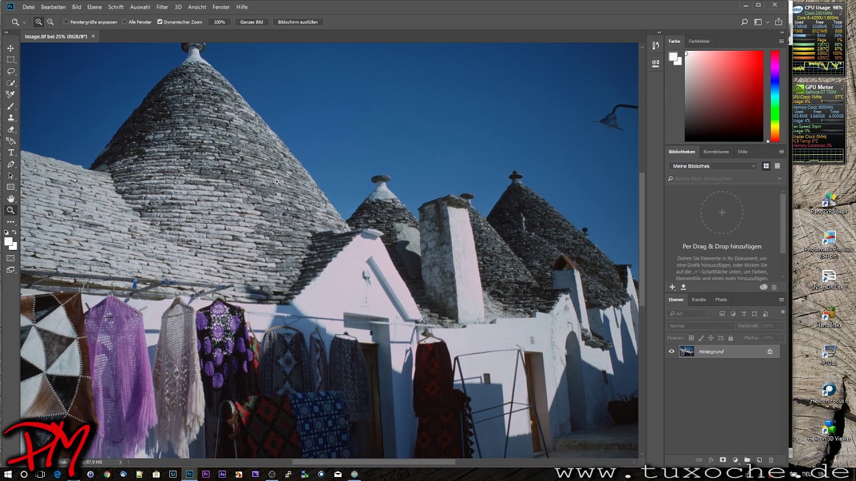
Task: Select the Hand tool
Action: click(x=11, y=198)
